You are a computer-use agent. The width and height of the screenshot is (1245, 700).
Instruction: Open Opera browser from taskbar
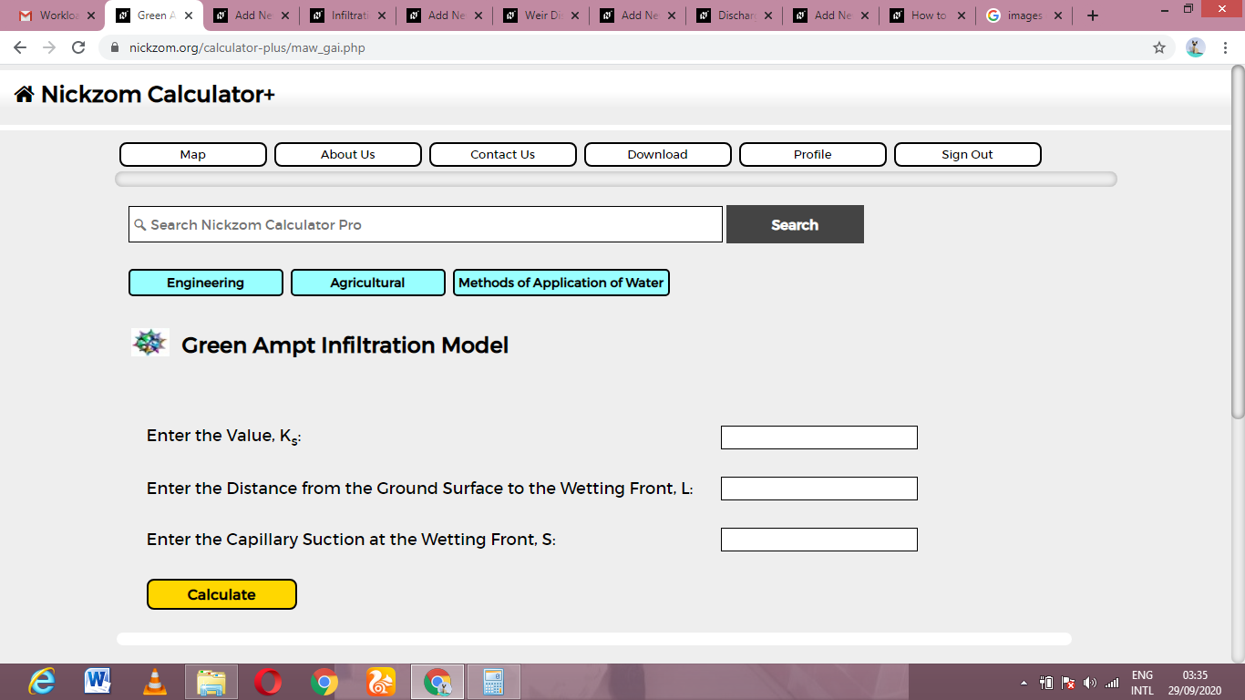(x=268, y=682)
